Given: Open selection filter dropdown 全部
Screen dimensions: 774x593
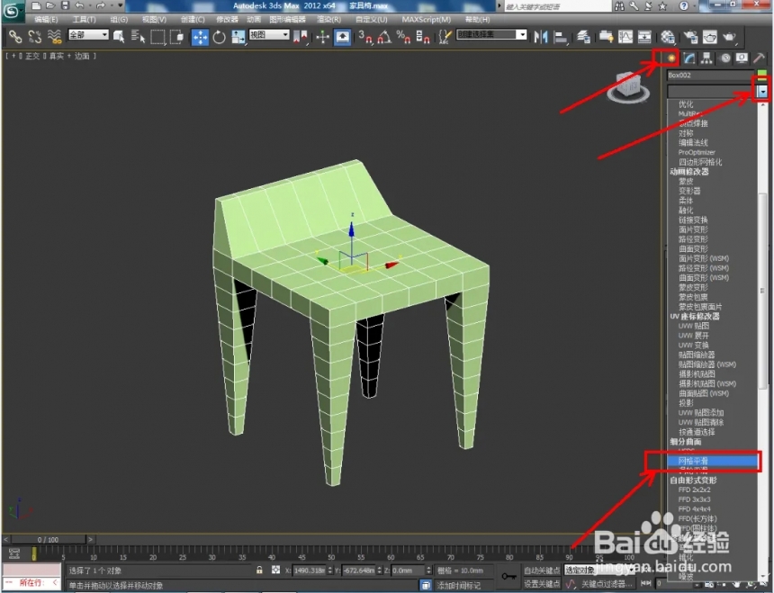Looking at the screenshot, I should (88, 34).
